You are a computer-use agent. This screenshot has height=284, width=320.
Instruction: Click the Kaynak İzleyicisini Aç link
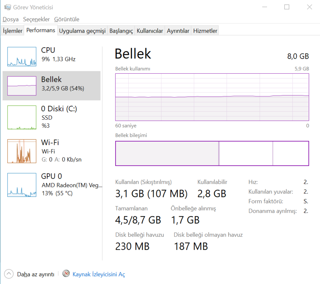pos(98,274)
